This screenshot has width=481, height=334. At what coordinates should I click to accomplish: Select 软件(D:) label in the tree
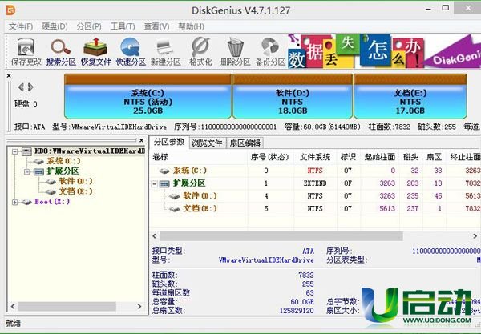point(76,181)
